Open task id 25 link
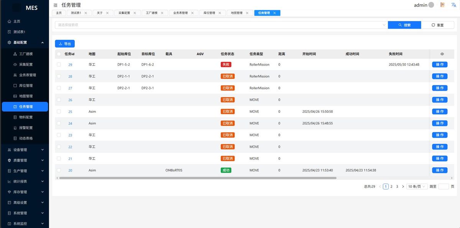Screen dimensions: 460x228 70,112
